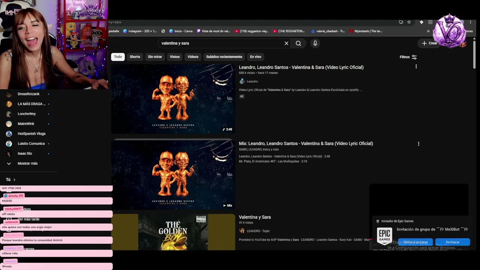This screenshot has width=480, height=270.
Task: Open the Mix playlist thumbnail
Action: pyautogui.click(x=173, y=174)
